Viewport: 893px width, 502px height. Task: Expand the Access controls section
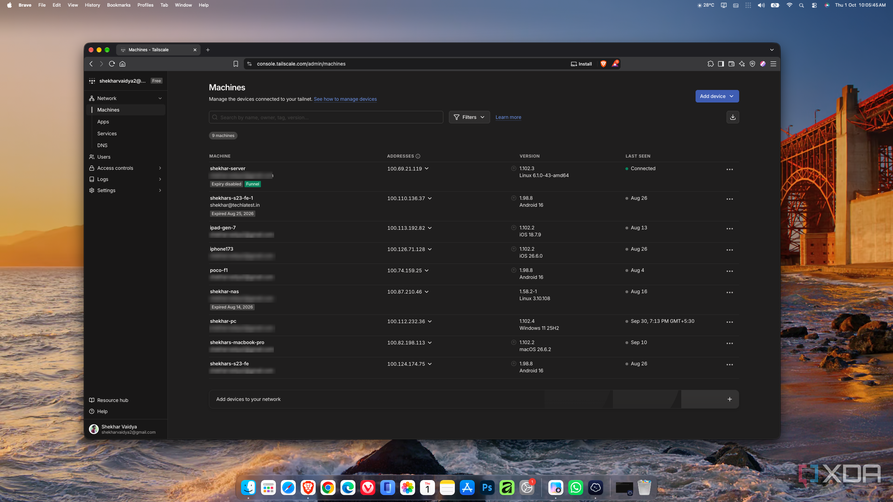[x=160, y=168]
